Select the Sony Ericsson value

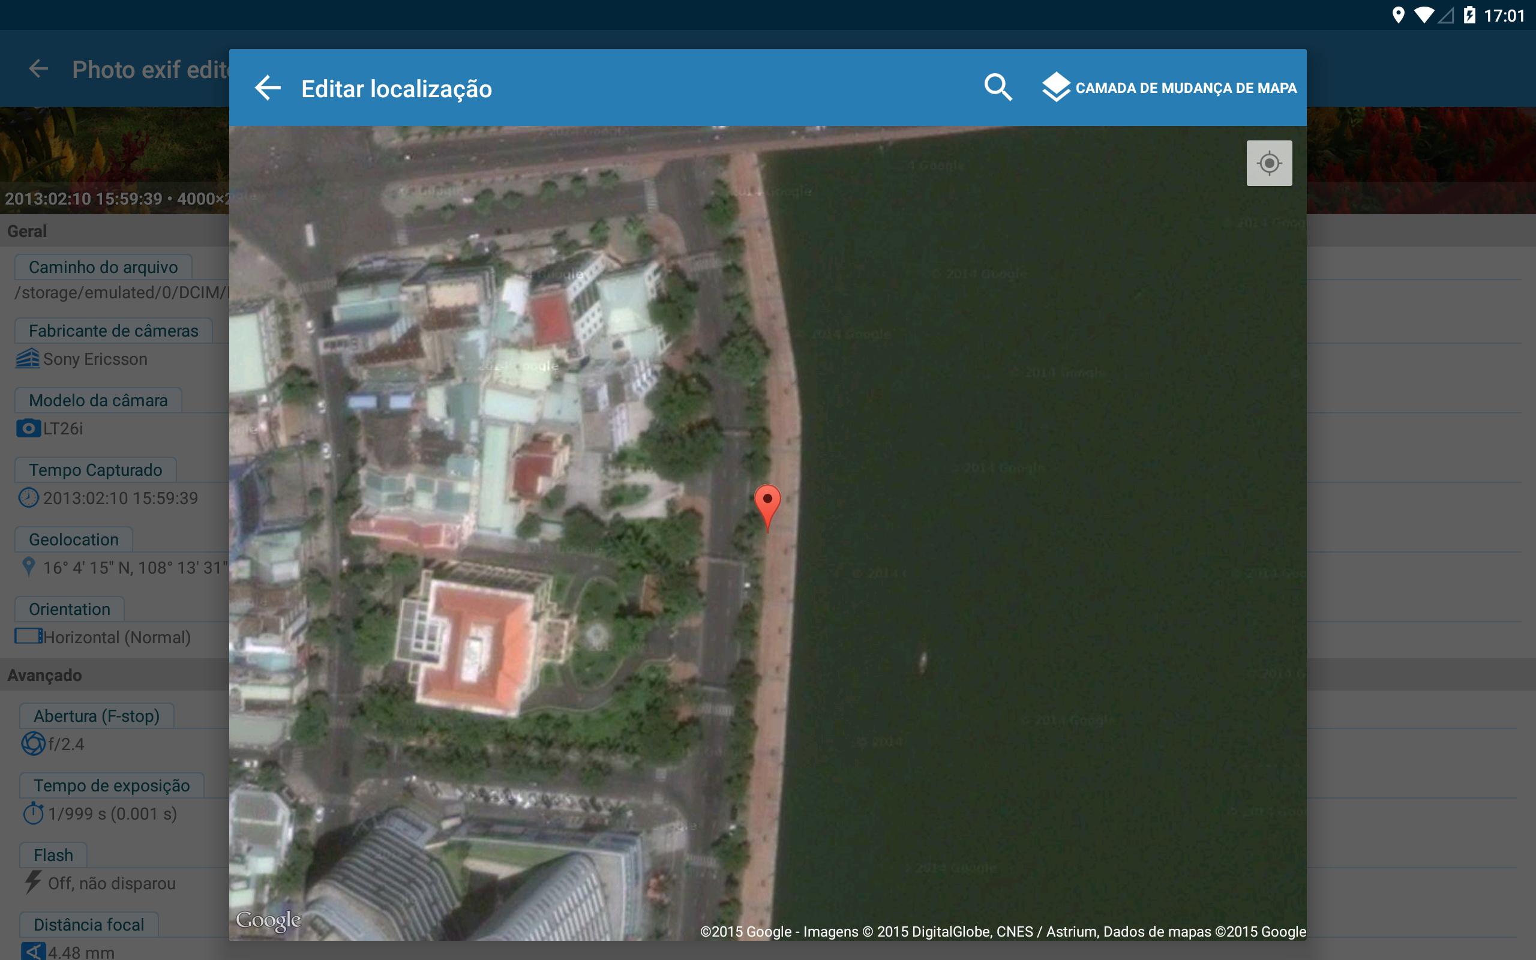pos(95,359)
